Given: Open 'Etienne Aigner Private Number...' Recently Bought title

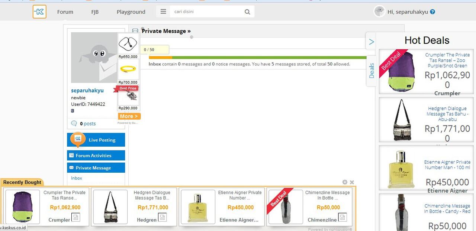Looking at the screenshot, I should pyautogui.click(x=240, y=195).
